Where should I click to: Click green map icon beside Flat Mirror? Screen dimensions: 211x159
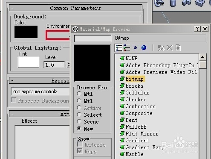coord(122,133)
